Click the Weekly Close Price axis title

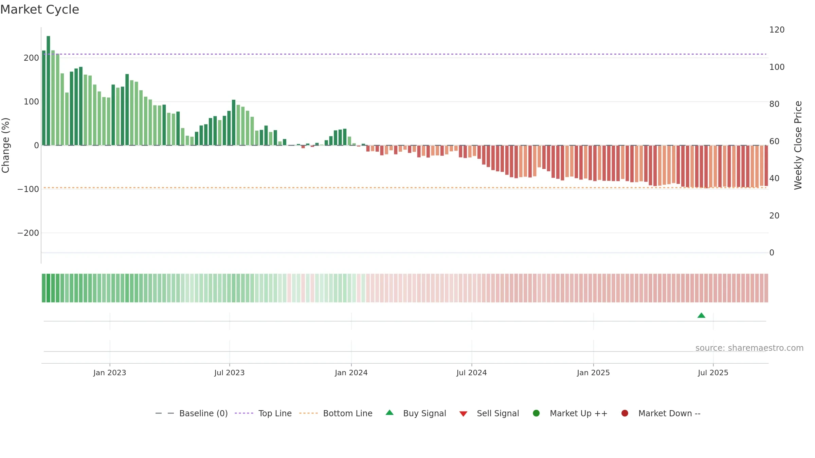point(798,145)
